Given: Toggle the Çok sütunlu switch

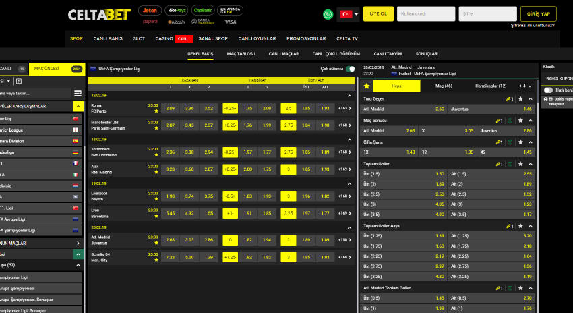Looking at the screenshot, I should click(351, 69).
